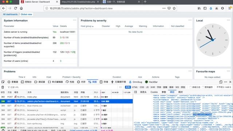Reload the Zabbix dashboard page
Image resolution: width=233 pixels, height=131 pixels.
pos(15,8)
